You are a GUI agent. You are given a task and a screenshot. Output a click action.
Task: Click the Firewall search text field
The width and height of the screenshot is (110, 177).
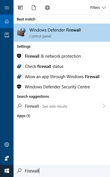point(62,171)
